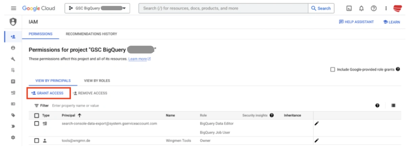Click the Name column header
The width and height of the screenshot is (406, 152).
click(170, 115)
